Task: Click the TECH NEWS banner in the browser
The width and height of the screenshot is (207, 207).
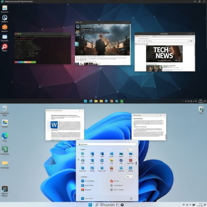Action: pyautogui.click(x=164, y=54)
